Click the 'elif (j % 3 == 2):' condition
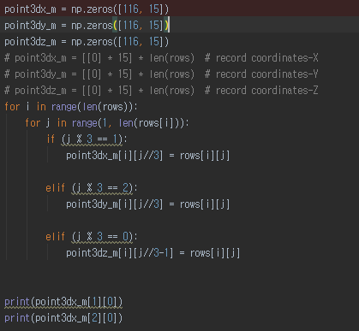The height and width of the screenshot is (331, 359). click(92, 188)
